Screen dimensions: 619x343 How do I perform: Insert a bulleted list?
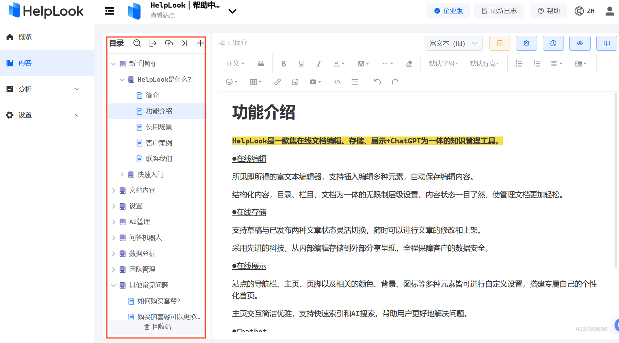click(x=519, y=63)
